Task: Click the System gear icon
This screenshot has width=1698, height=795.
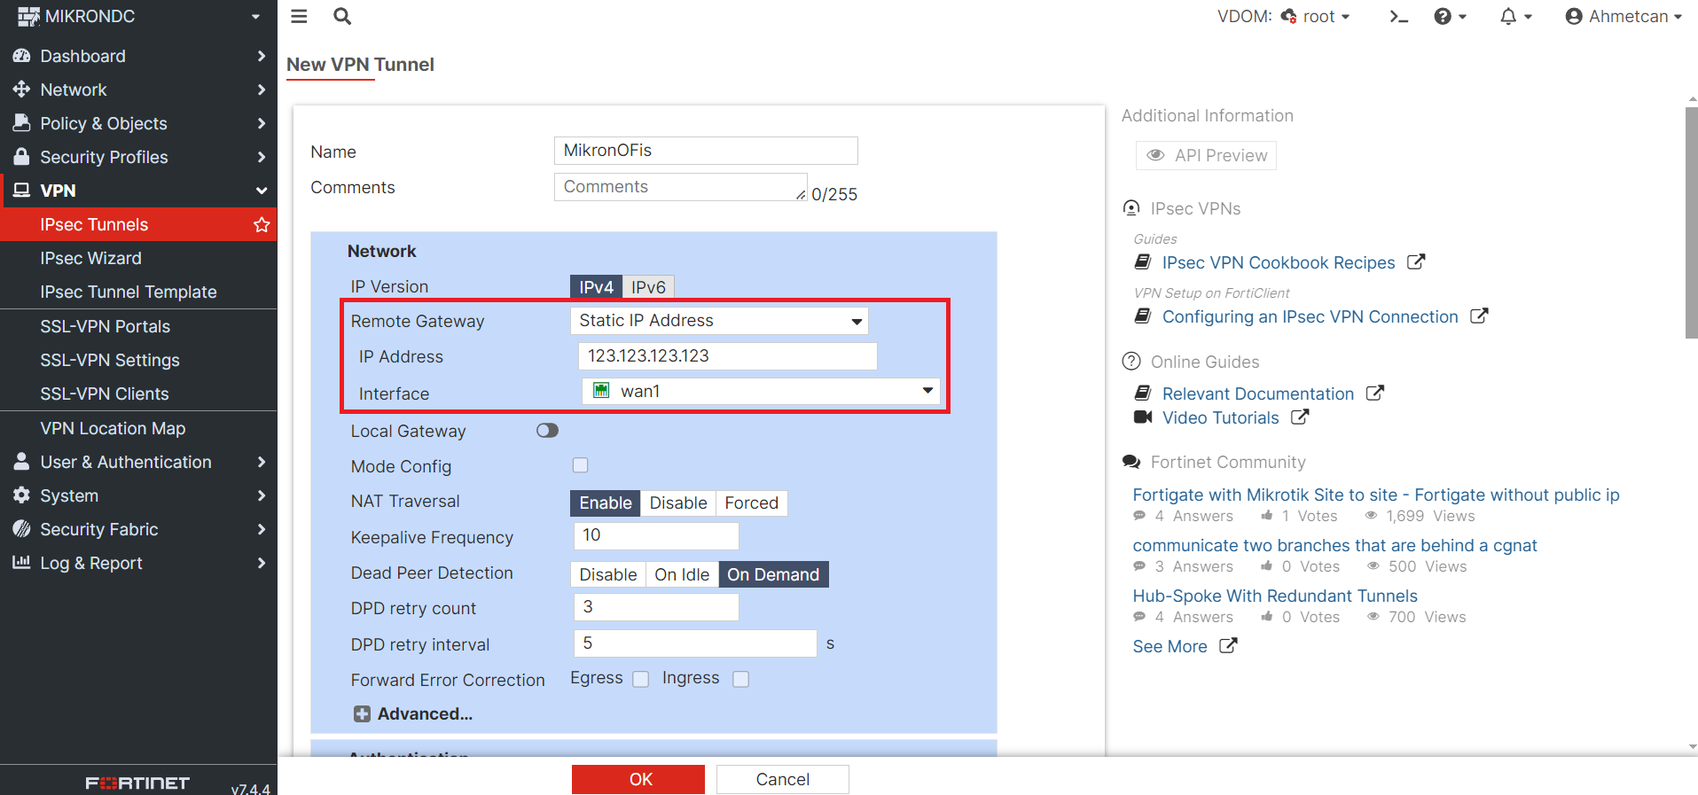Action: [x=21, y=495]
